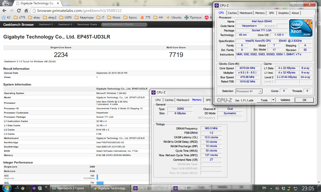The width and height of the screenshot is (321, 192).
Task: Switch to Graphics tab in front CPU-Z
Action: [283, 13]
